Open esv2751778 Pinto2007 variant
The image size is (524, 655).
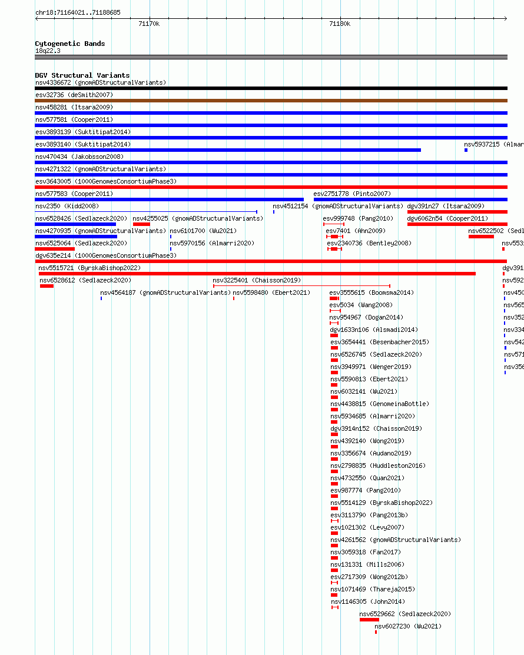(x=411, y=200)
